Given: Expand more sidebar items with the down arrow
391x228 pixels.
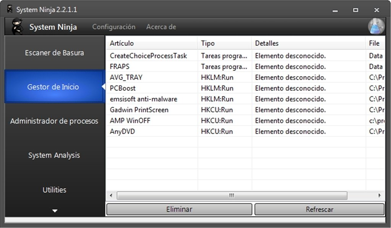Looking at the screenshot, I should click(x=55, y=211).
